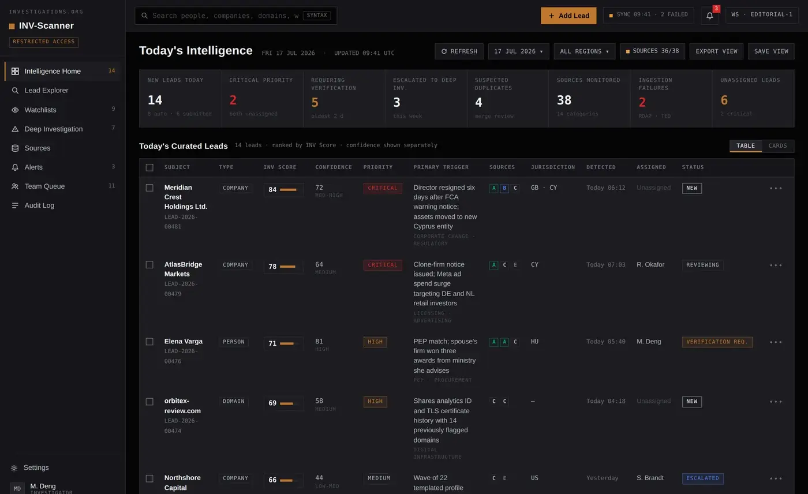
Task: Click the INV Score 71 bar
Action: coord(287,344)
